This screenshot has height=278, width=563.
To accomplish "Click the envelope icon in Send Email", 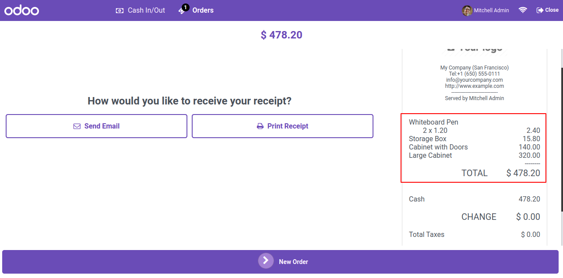I will pos(77,126).
